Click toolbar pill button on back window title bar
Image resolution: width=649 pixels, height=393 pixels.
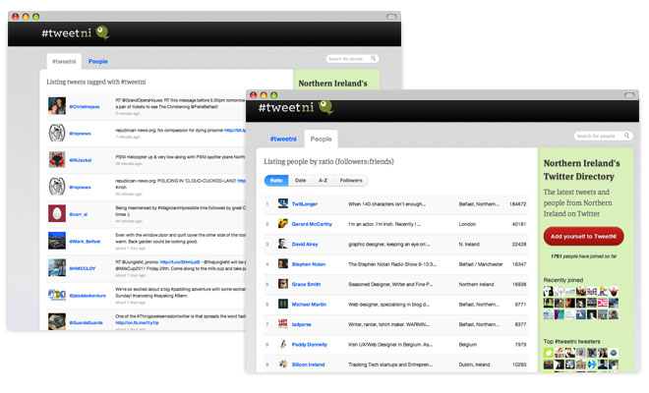(x=391, y=16)
